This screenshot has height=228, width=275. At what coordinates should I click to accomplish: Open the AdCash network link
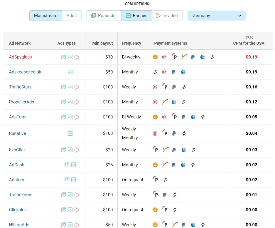tap(17, 165)
